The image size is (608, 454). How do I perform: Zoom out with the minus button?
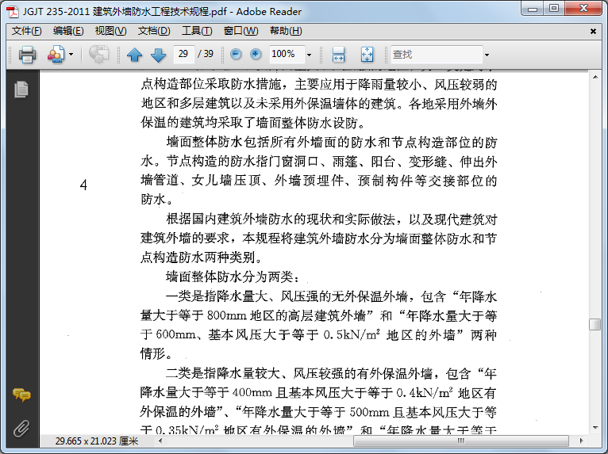pyautogui.click(x=236, y=54)
